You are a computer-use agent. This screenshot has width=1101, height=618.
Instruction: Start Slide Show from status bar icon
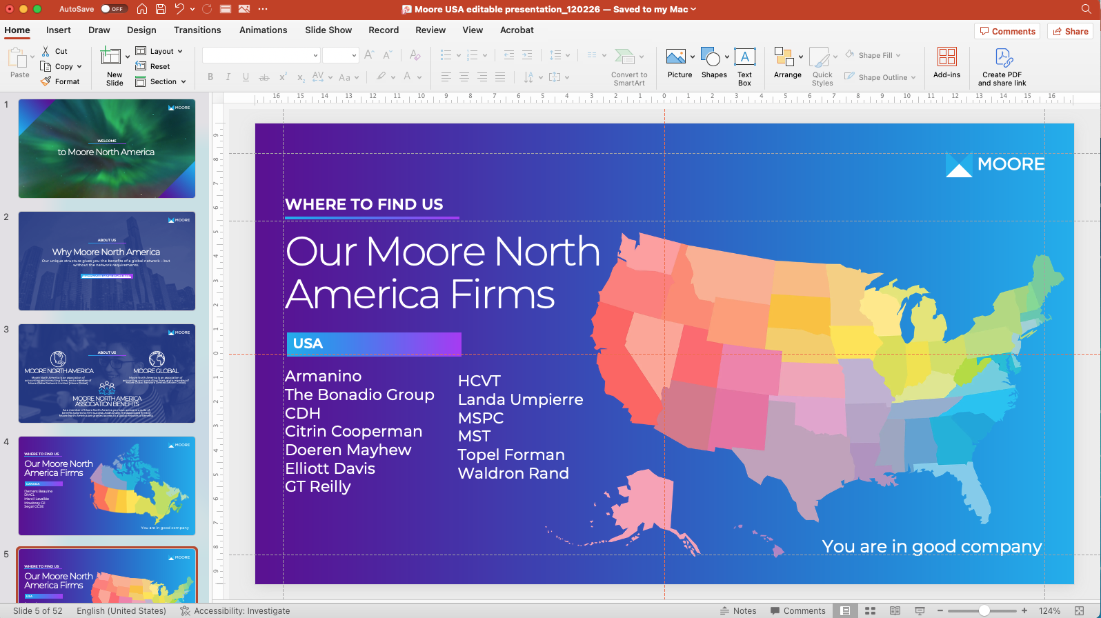(920, 610)
